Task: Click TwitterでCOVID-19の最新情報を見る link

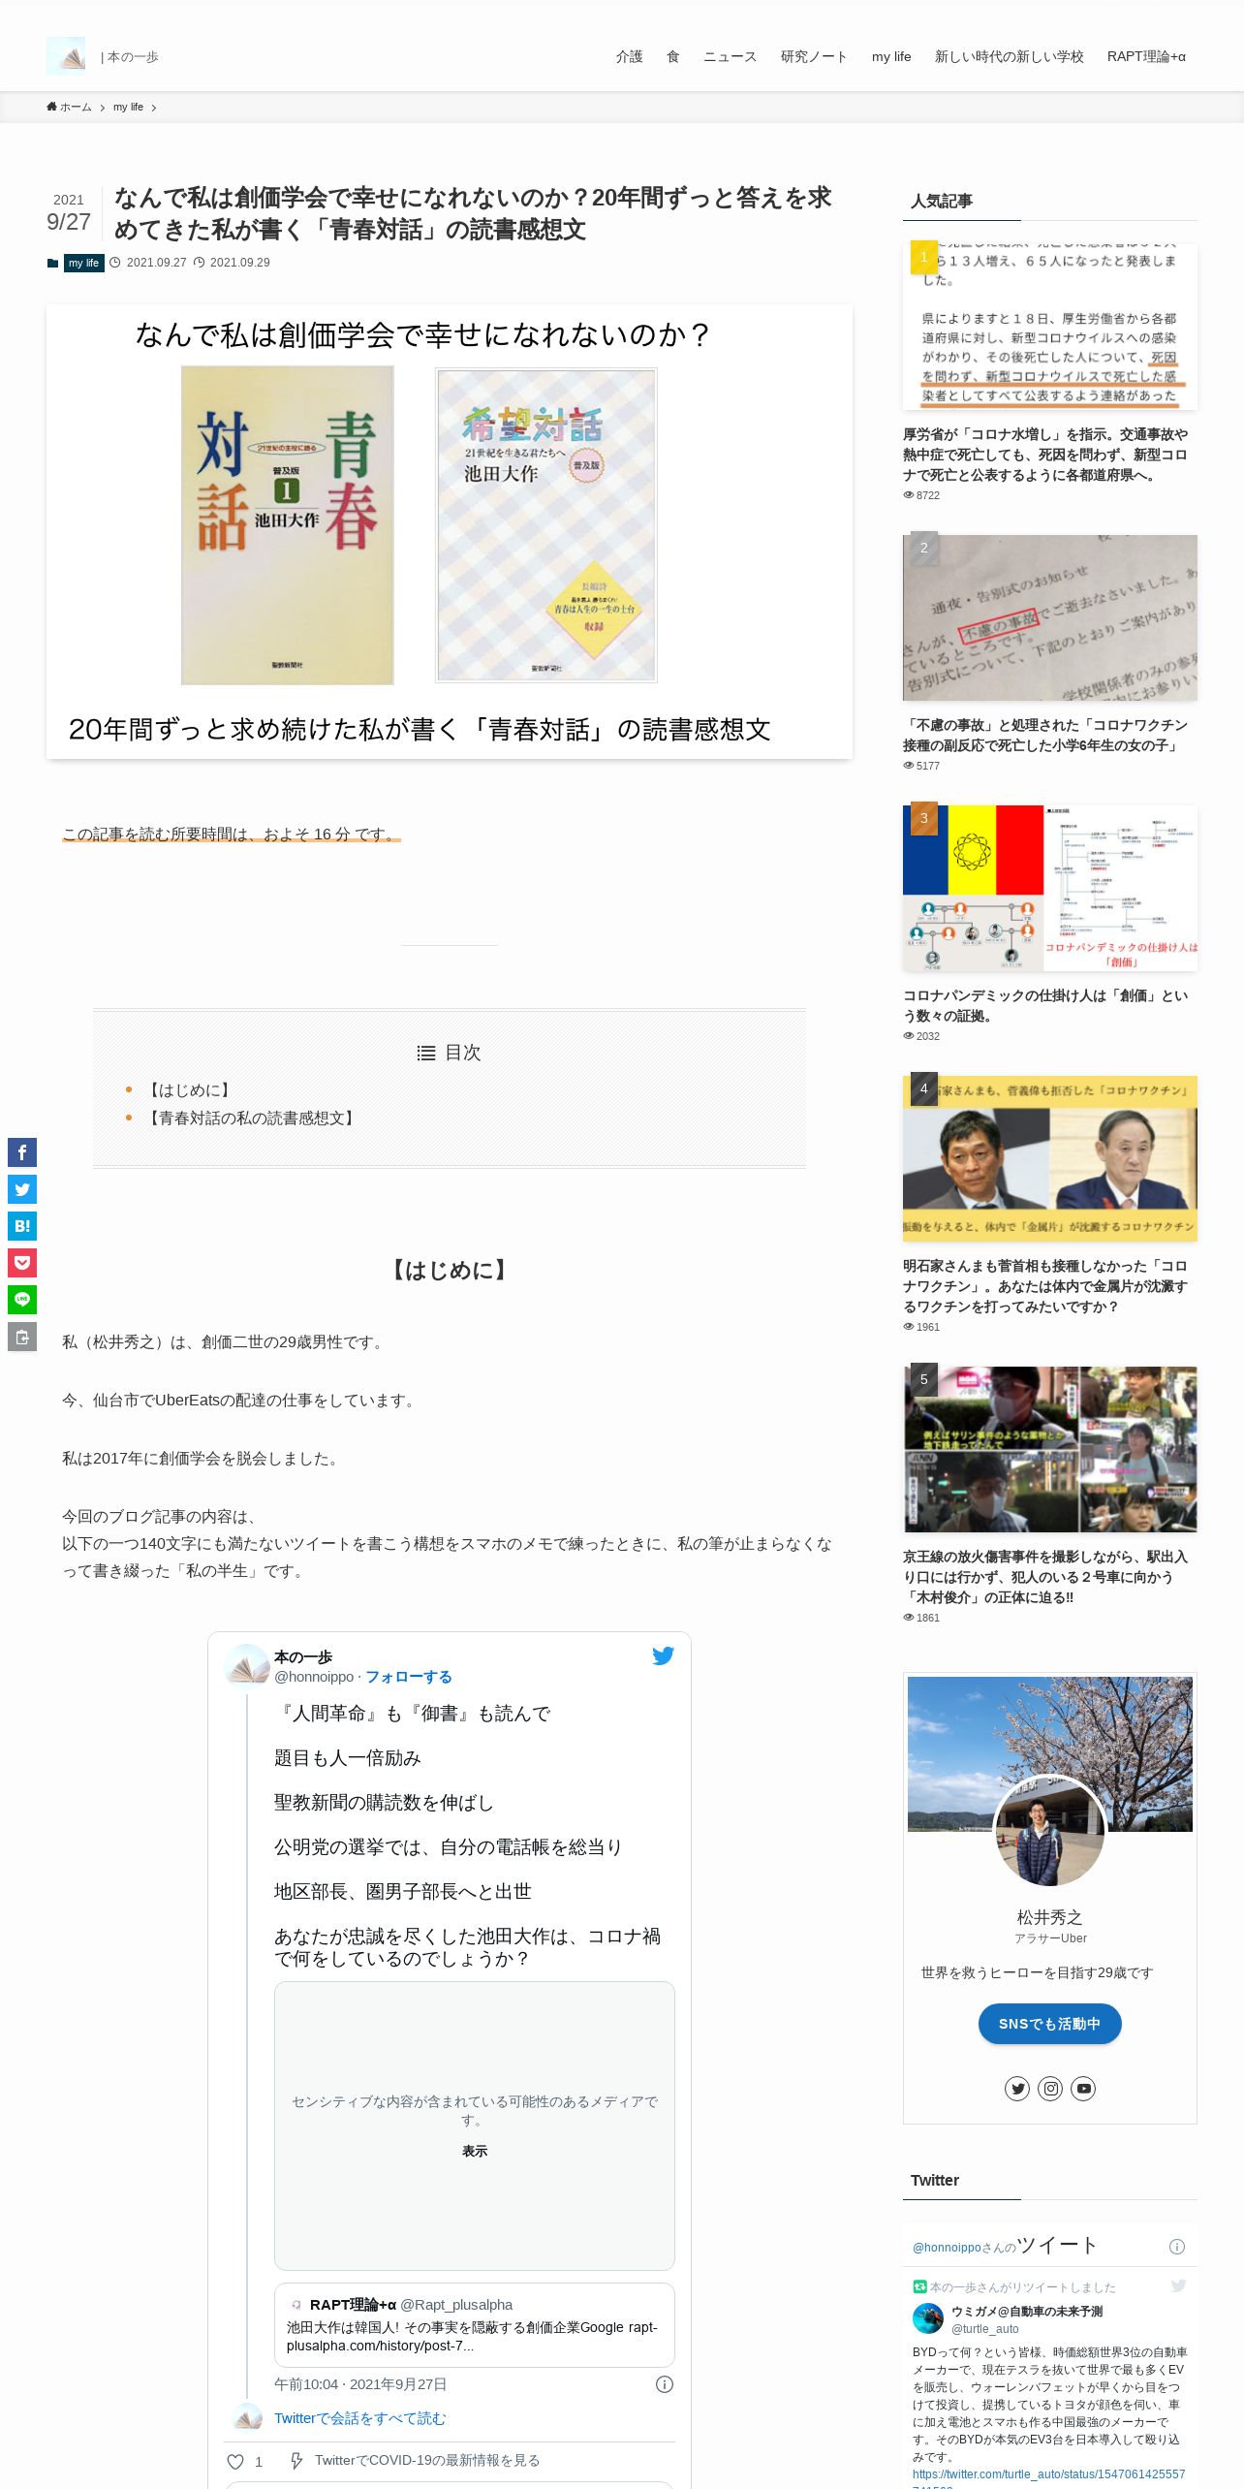Action: click(x=427, y=2460)
